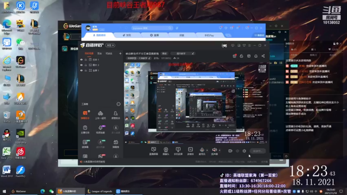347x195 pixels.
Task: Click the gift box icon with red badge
Action: (235, 56)
